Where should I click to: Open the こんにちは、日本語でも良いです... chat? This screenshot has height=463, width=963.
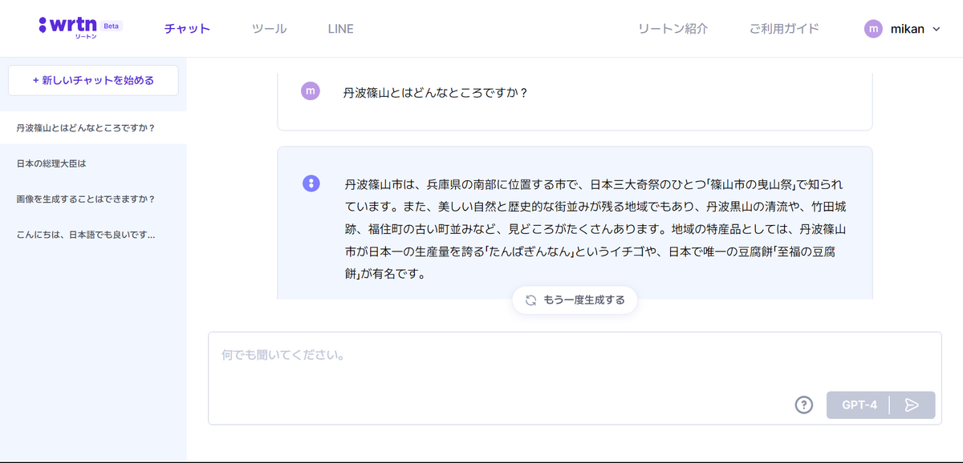[93, 235]
